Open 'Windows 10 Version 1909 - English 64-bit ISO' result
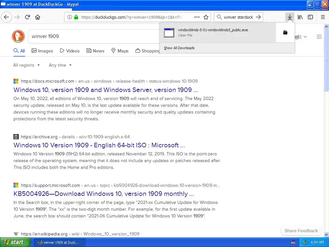 click(x=99, y=145)
